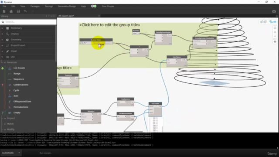Select Sequence in the Library list
The image size is (279, 157).
pos(19,79)
